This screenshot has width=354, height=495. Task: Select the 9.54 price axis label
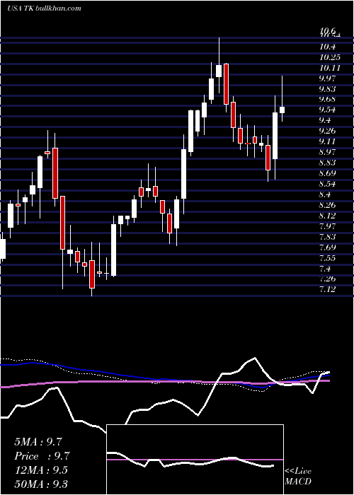tap(327, 110)
